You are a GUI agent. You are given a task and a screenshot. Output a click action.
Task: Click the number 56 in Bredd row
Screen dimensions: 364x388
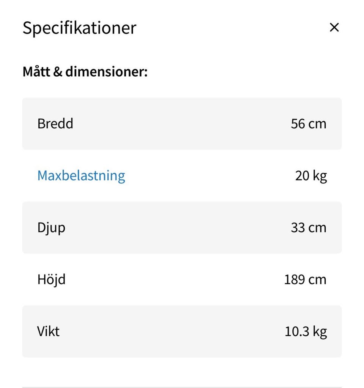298,124
